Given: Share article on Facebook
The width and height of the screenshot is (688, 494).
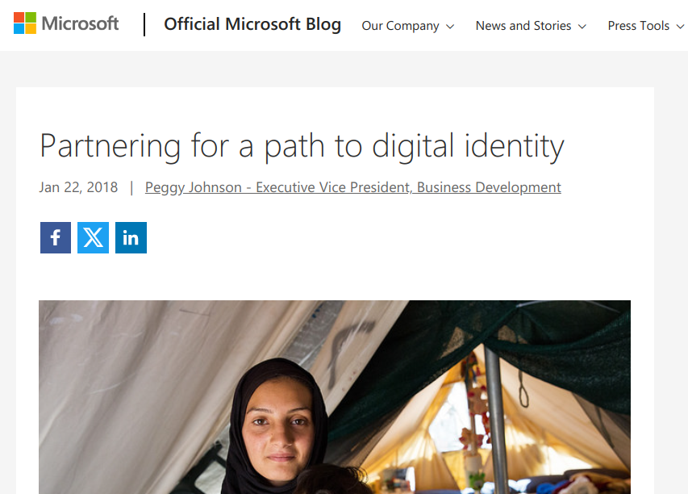Looking at the screenshot, I should (56, 237).
